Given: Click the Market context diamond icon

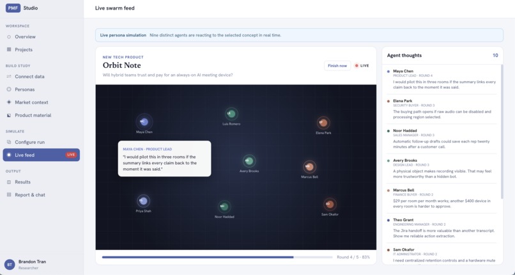Looking at the screenshot, I should tap(9, 102).
